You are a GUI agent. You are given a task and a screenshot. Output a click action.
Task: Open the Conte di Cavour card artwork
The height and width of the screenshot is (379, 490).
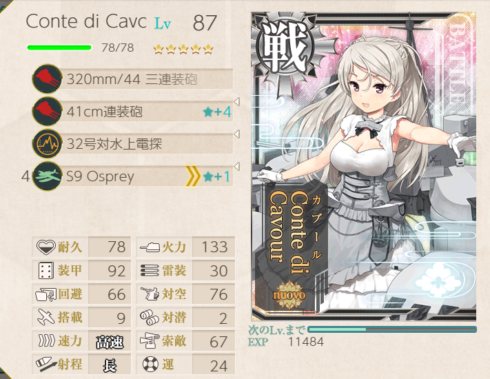point(364,167)
